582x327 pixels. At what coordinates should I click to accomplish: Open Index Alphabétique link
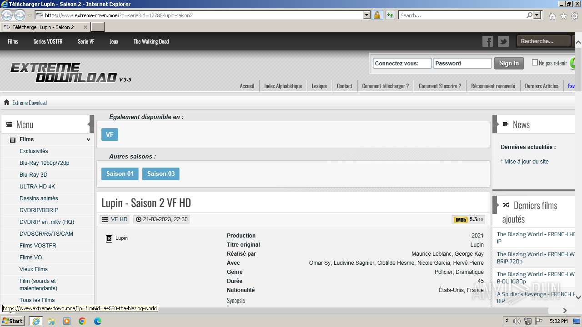[283, 86]
